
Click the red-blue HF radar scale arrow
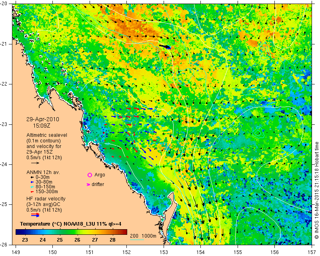point(35,215)
